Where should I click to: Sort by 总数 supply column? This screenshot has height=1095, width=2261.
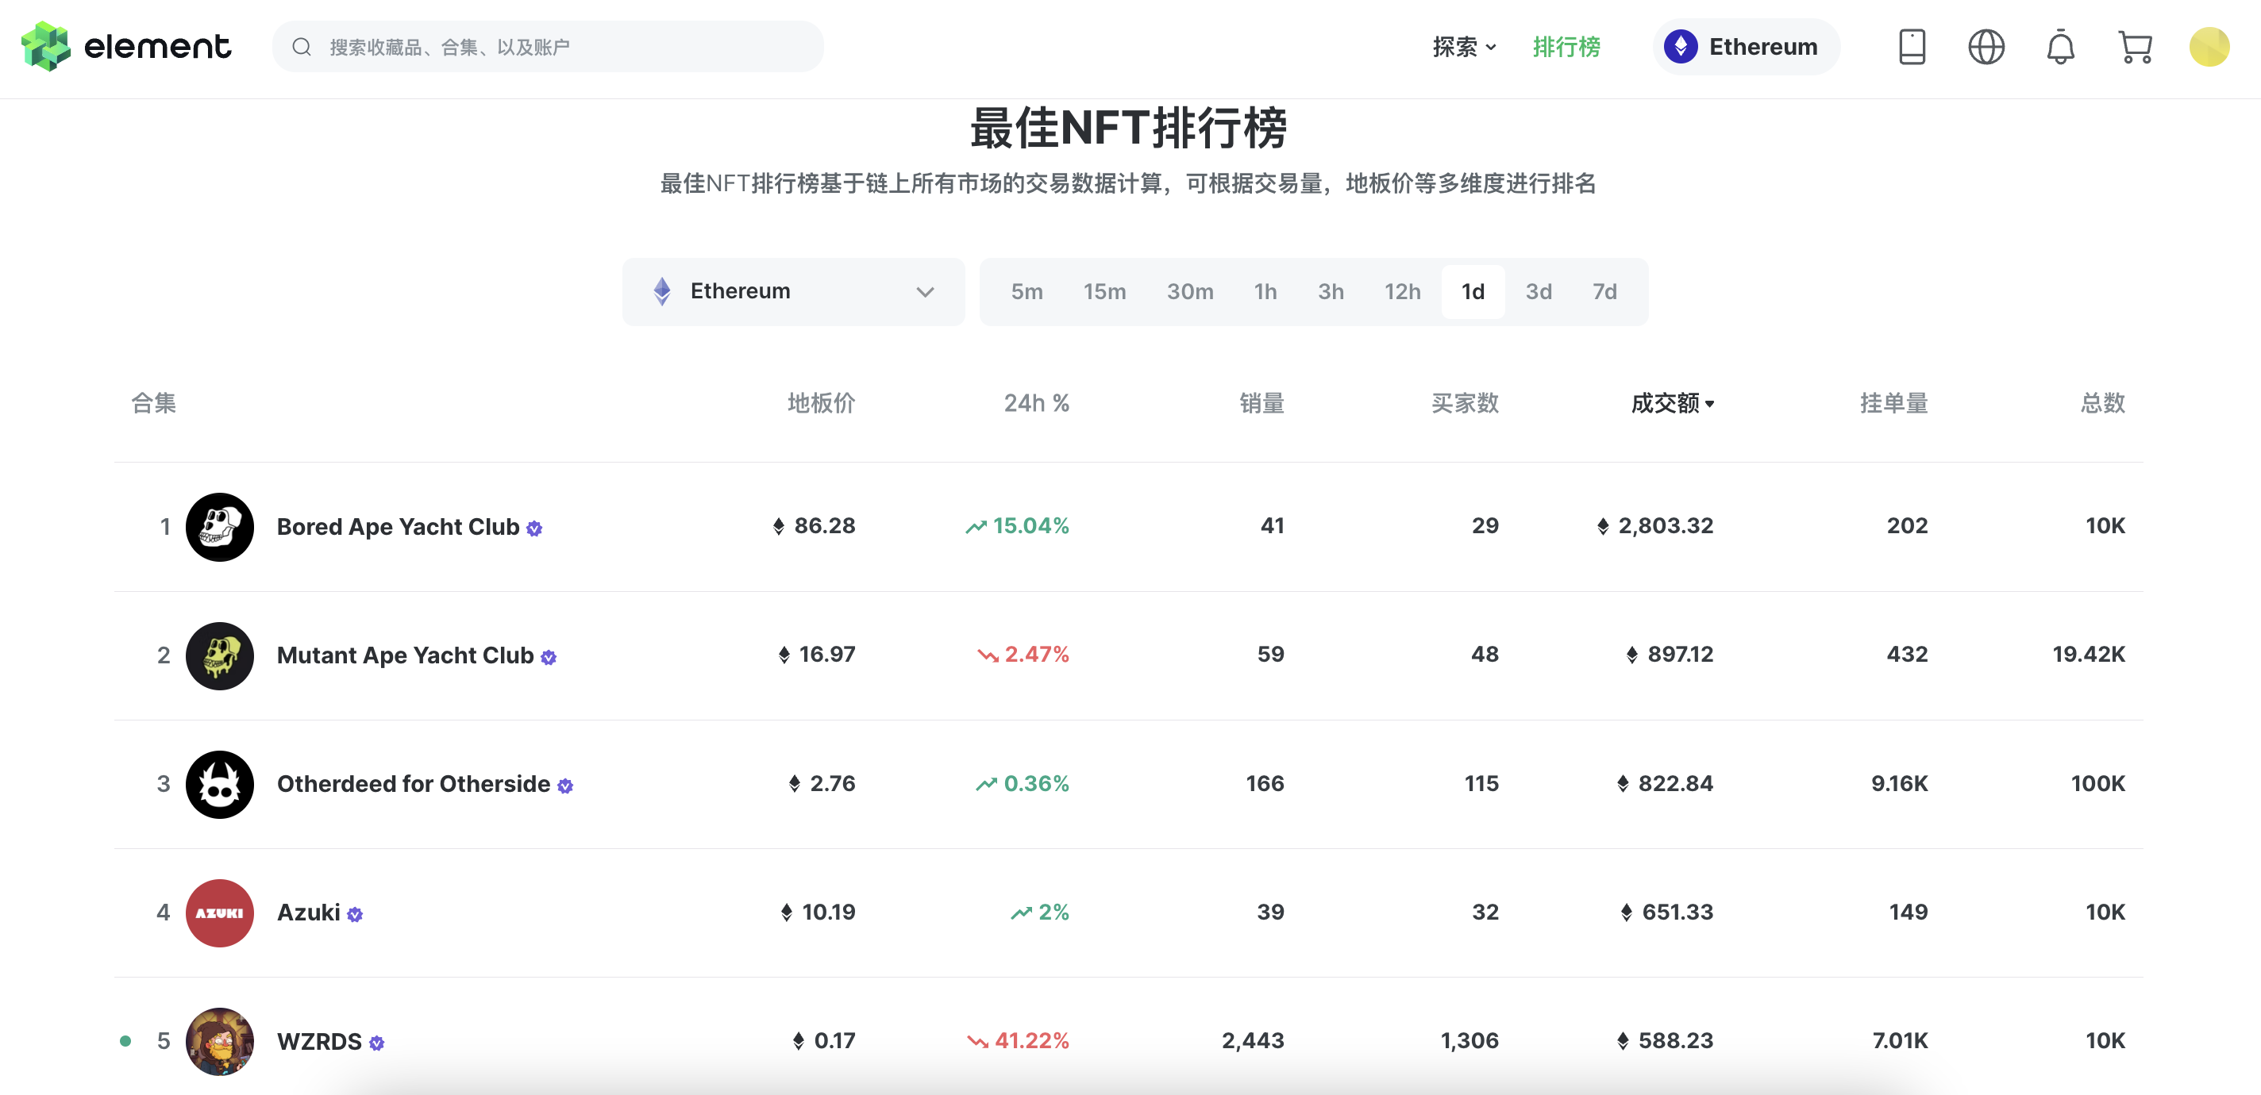tap(2102, 404)
